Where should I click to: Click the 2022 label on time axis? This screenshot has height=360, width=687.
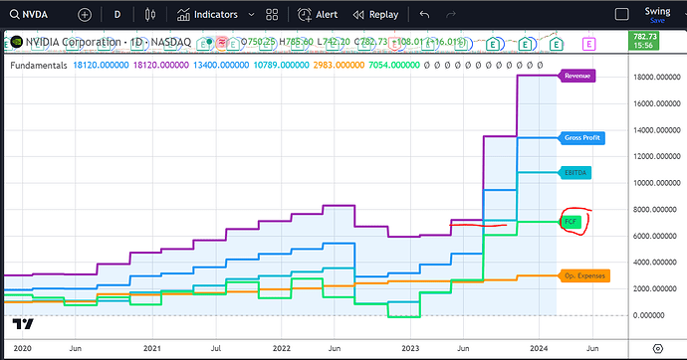coord(282,348)
